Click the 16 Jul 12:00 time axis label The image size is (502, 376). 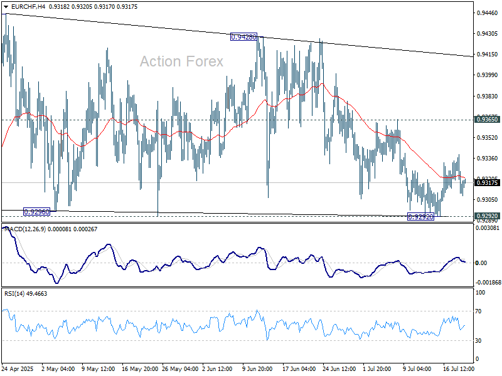point(459,368)
